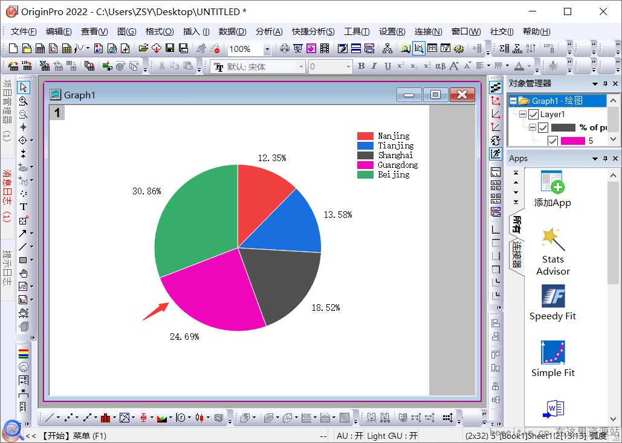The image size is (622, 443).
Task: Click the column chart plot icon
Action: [105, 418]
